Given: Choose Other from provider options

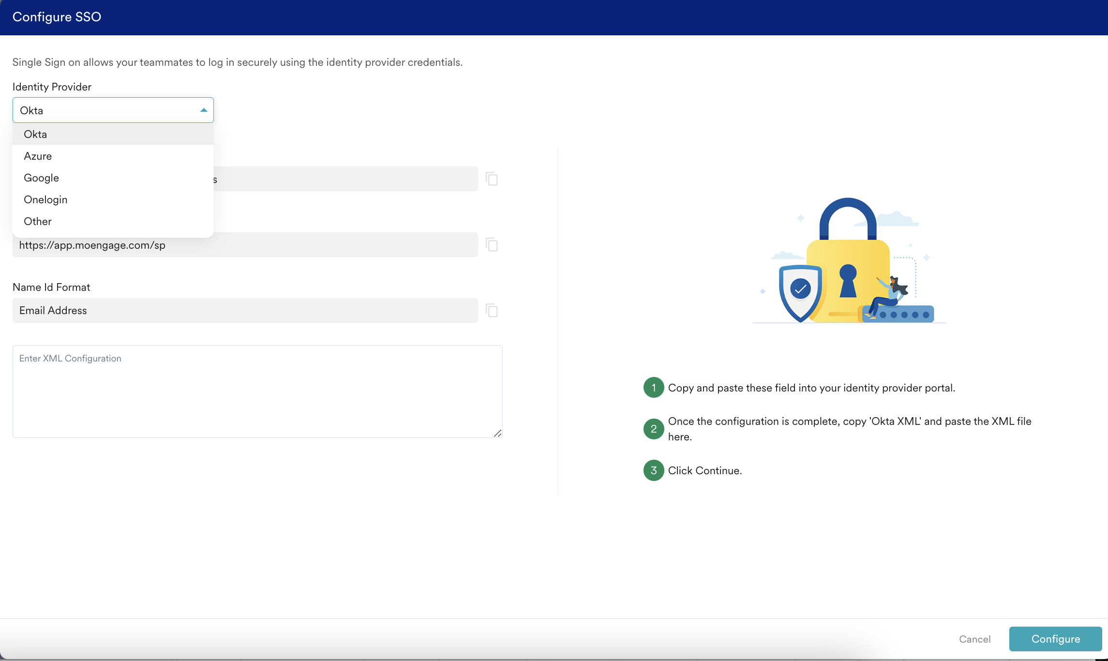Looking at the screenshot, I should [38, 221].
